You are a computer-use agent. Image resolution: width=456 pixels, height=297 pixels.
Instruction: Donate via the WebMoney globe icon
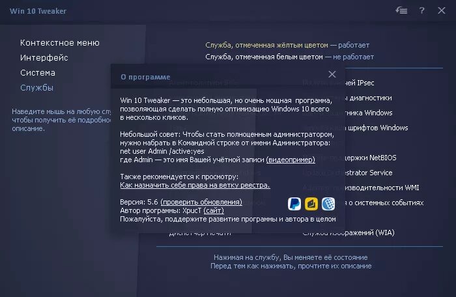(x=328, y=204)
